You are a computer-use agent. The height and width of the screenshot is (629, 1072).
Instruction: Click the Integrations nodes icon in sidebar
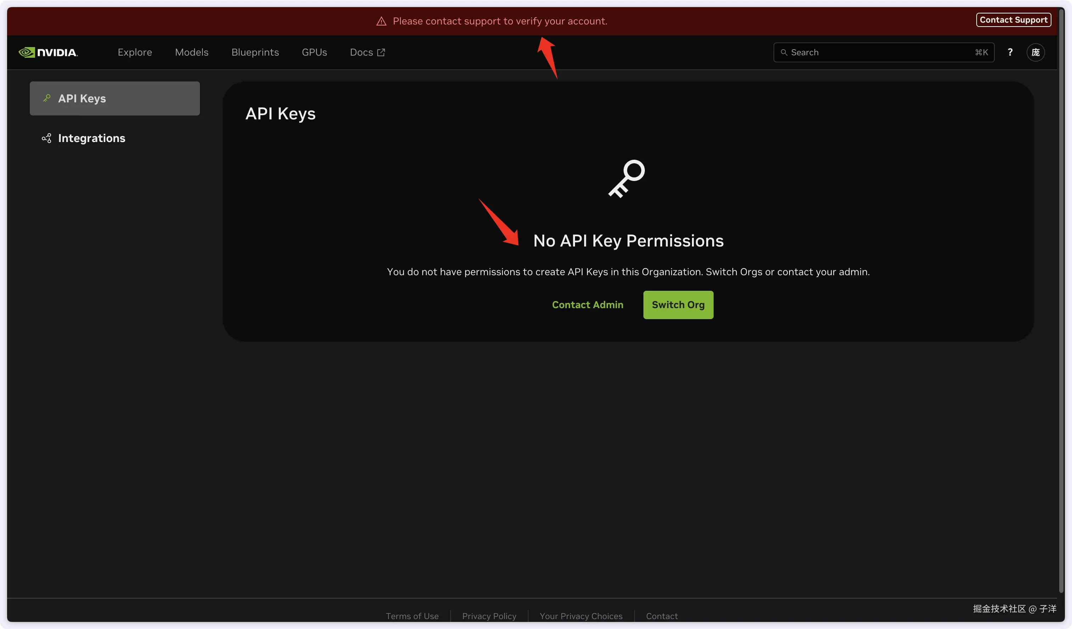click(46, 138)
